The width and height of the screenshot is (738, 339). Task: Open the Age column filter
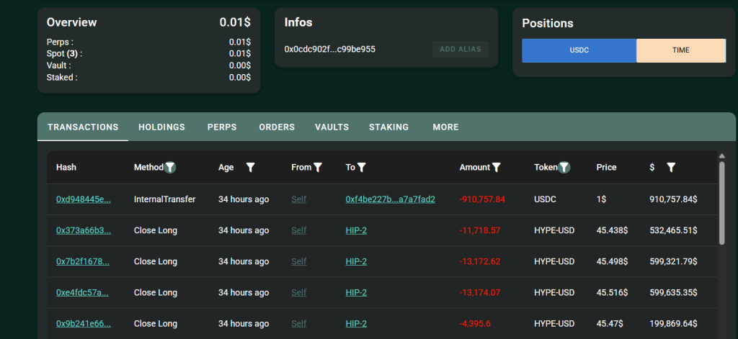click(x=250, y=168)
